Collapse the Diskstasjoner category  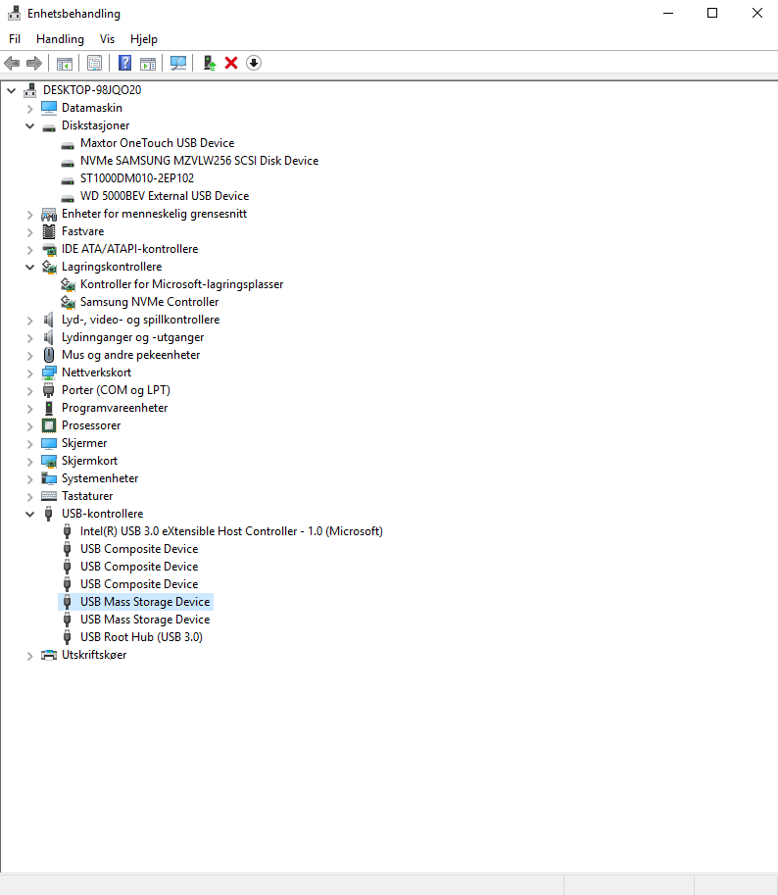29,125
